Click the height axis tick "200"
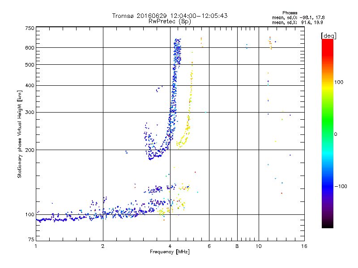Screen dimensions: 358x268 30,150
